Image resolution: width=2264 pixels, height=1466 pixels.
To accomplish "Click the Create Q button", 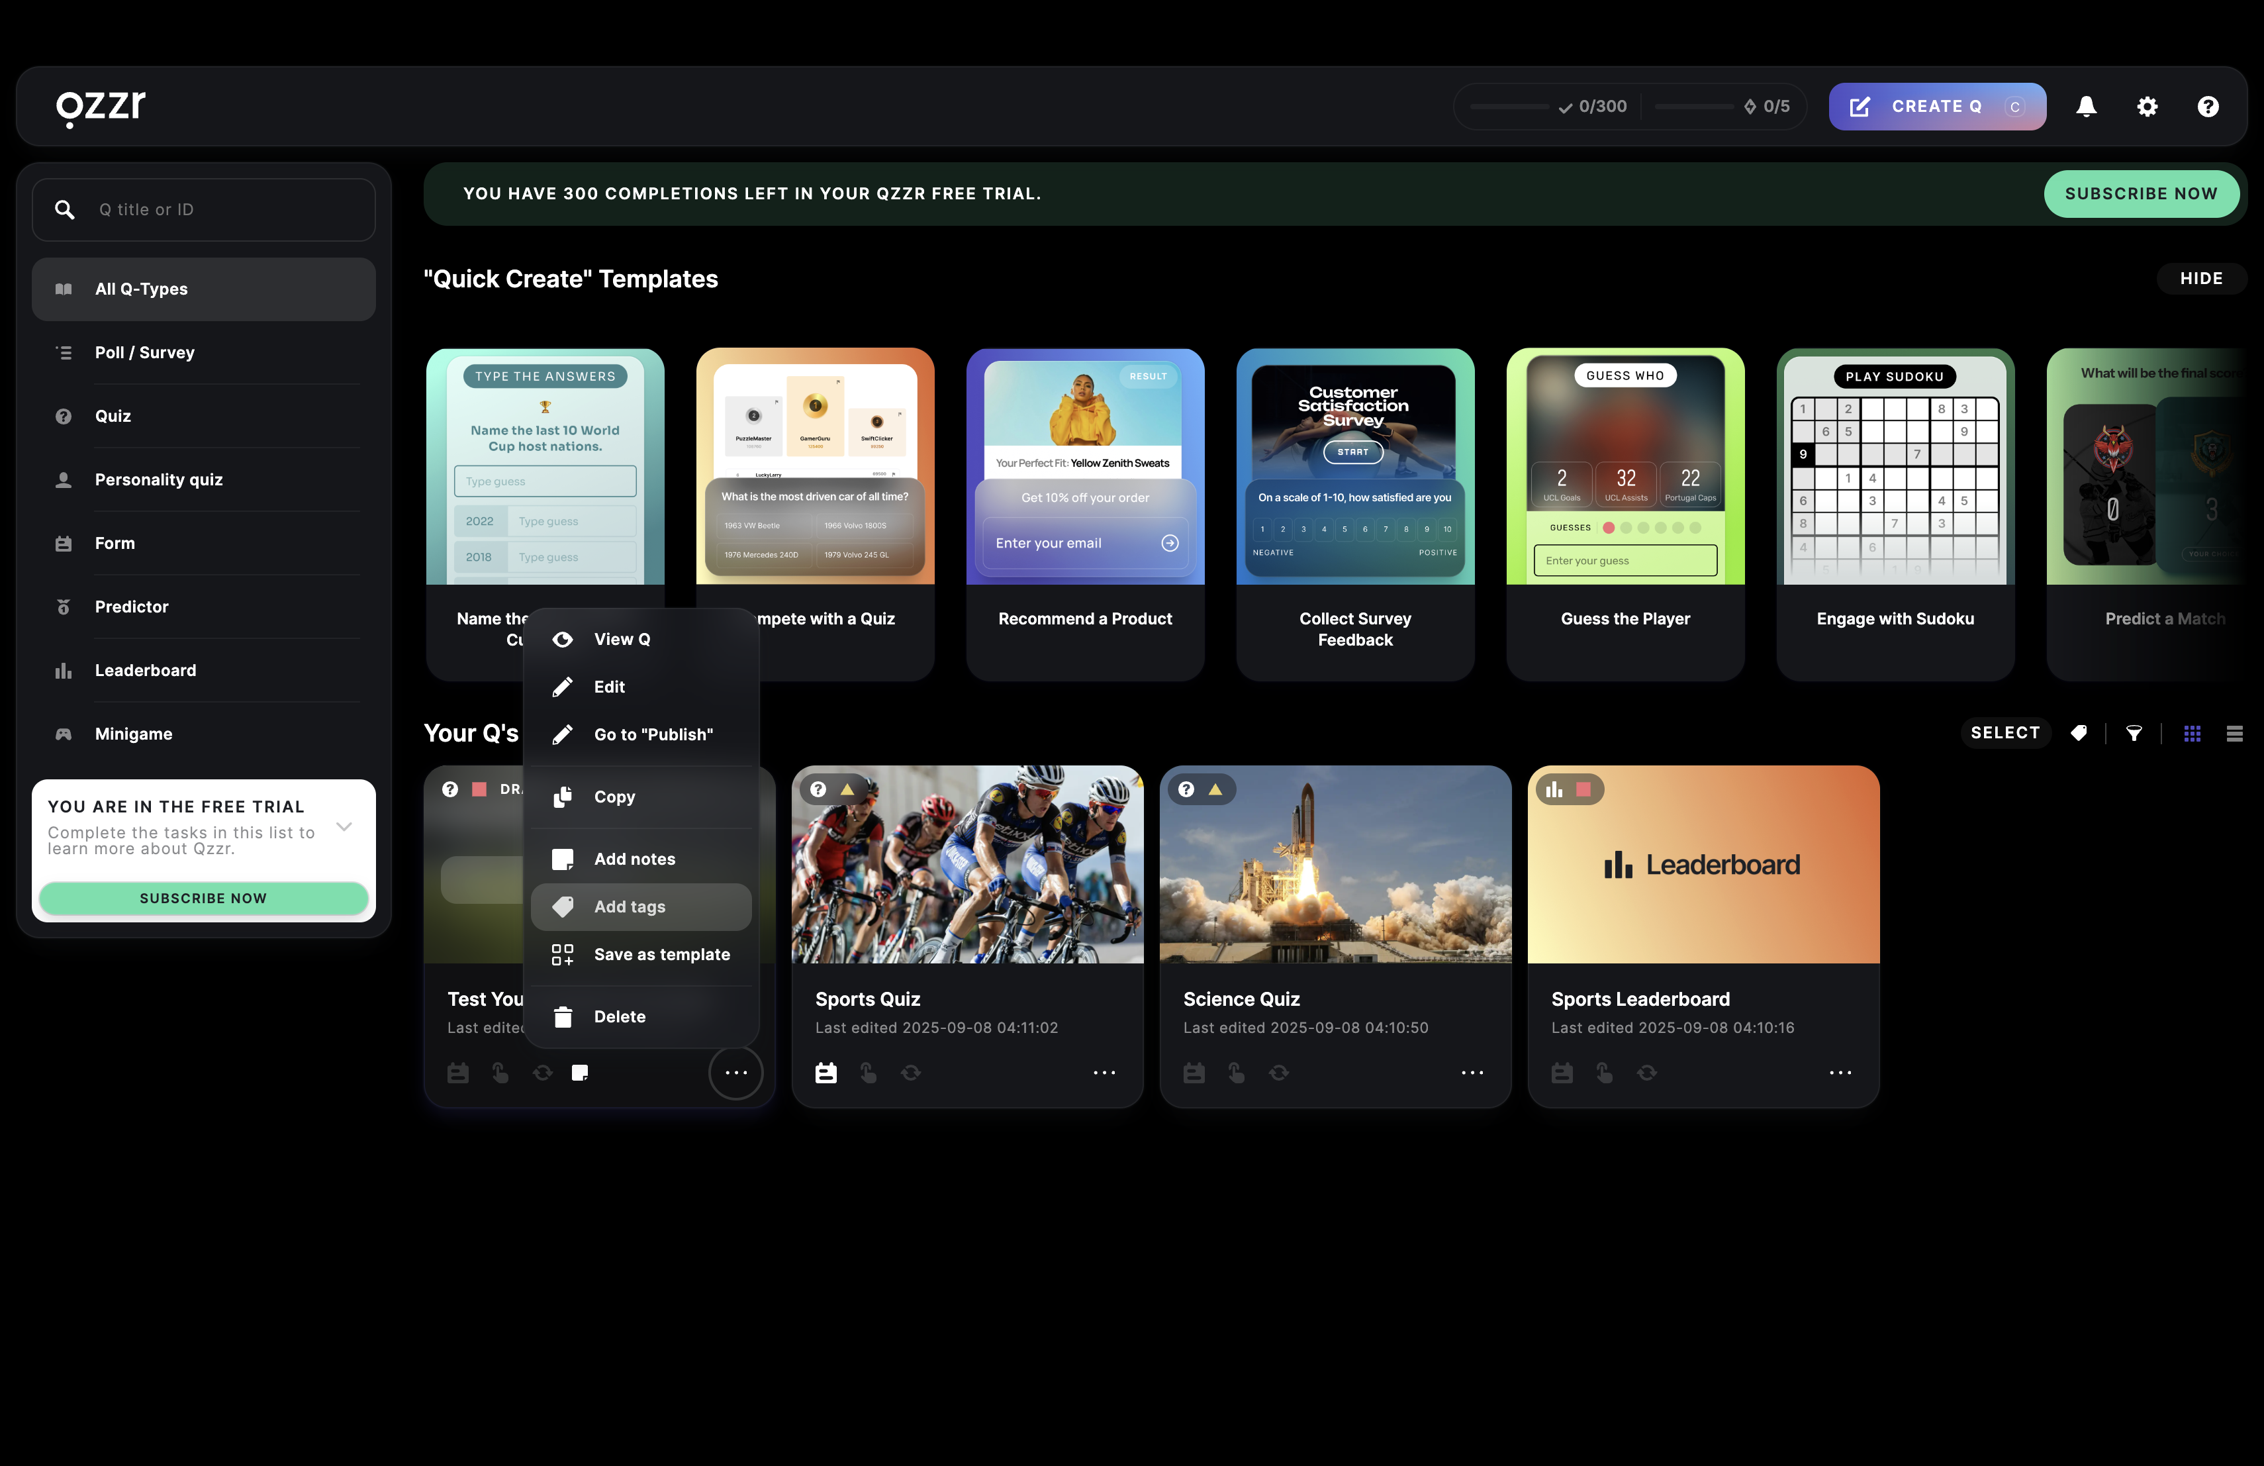I will [1936, 107].
